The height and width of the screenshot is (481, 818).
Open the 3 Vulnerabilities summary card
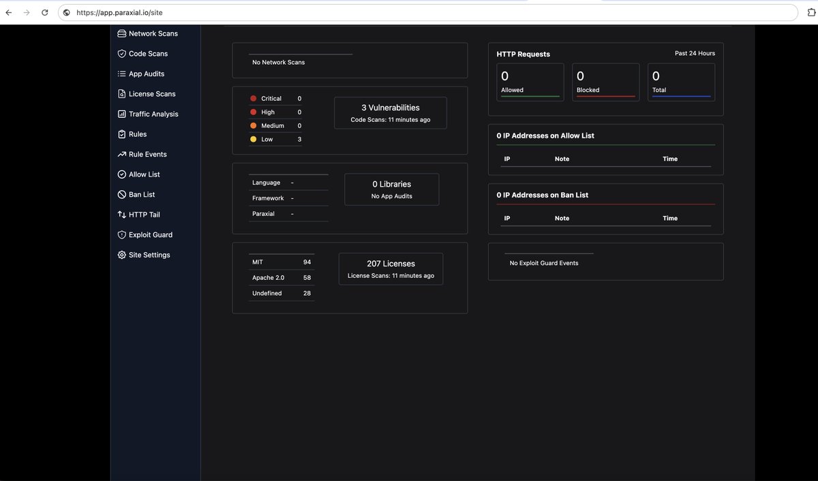[x=390, y=112]
